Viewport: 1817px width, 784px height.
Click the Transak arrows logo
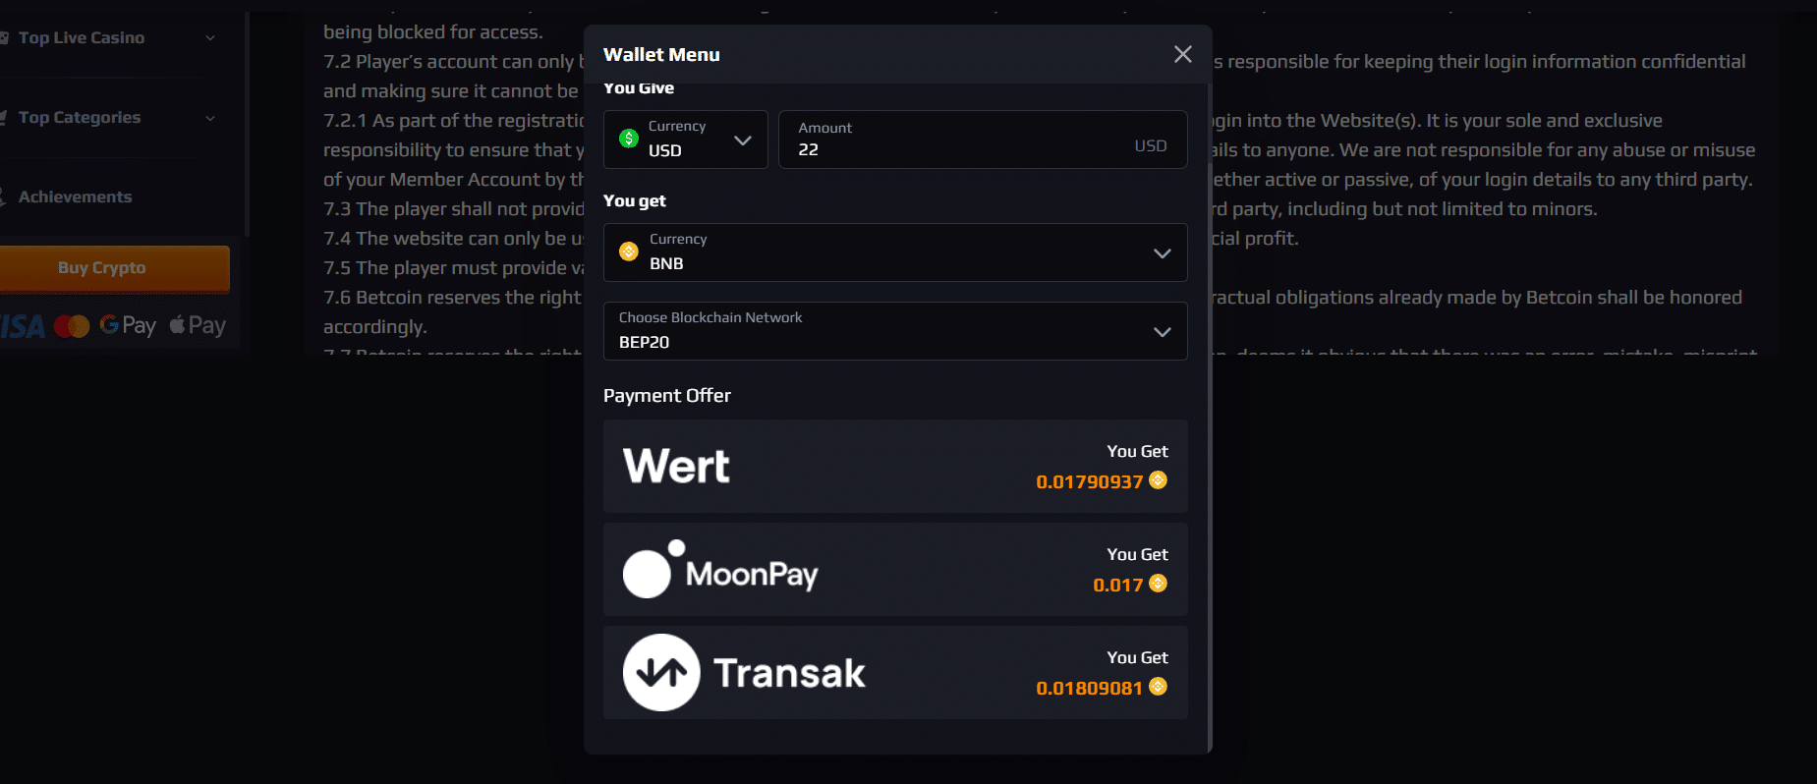659,672
